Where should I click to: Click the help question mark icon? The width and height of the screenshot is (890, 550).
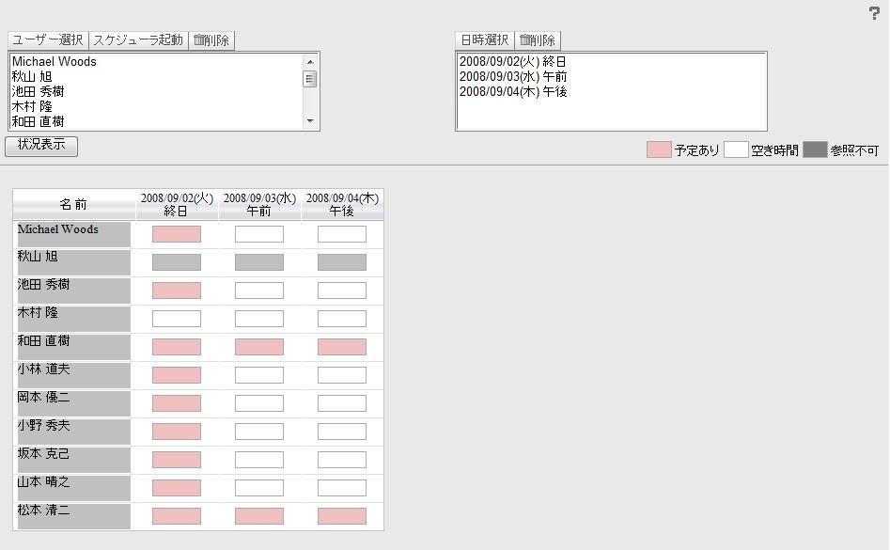[874, 13]
